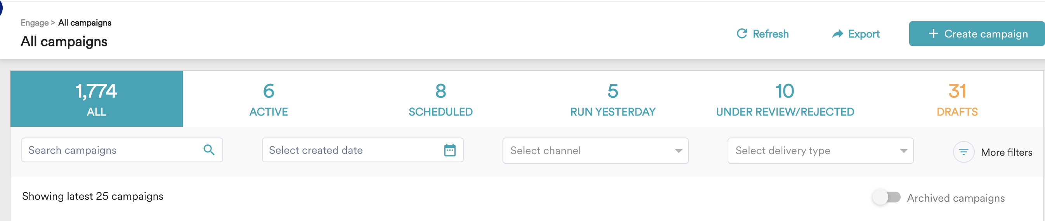
Task: Click the plus icon on Create campaign
Action: pos(934,34)
